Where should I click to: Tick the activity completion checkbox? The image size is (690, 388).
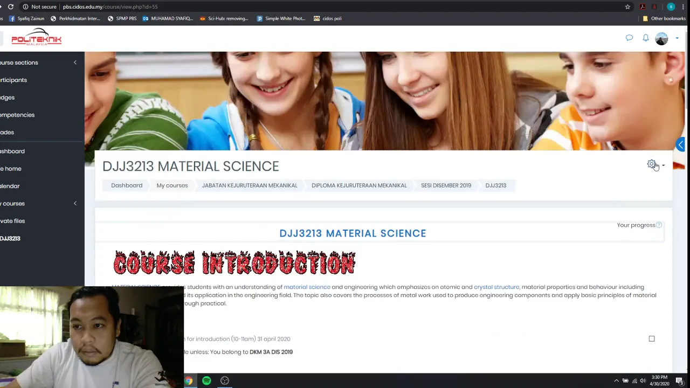[652, 339]
